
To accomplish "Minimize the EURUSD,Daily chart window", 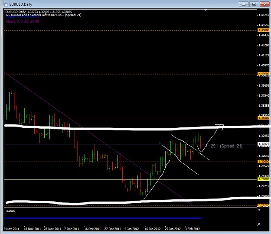I will point(244,4).
